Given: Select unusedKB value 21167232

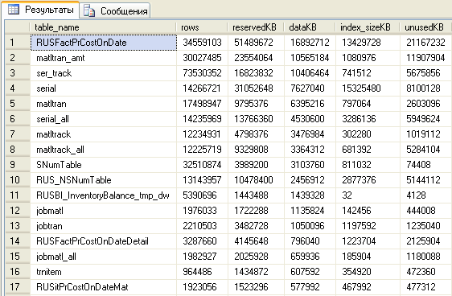Looking at the screenshot, I should point(426,43).
